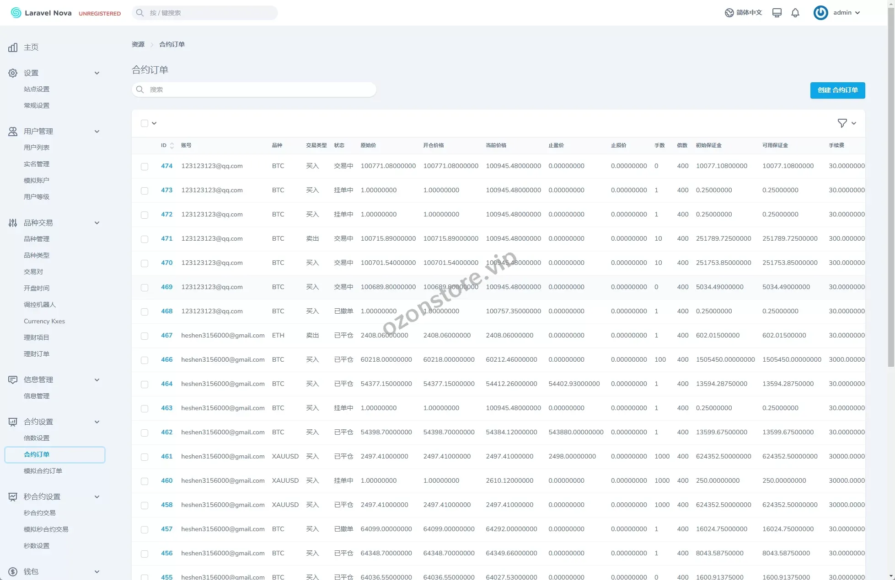Screen dimensions: 895x580
Task: Click the 设置 gear icon in sidebar
Action: pyautogui.click(x=13, y=73)
